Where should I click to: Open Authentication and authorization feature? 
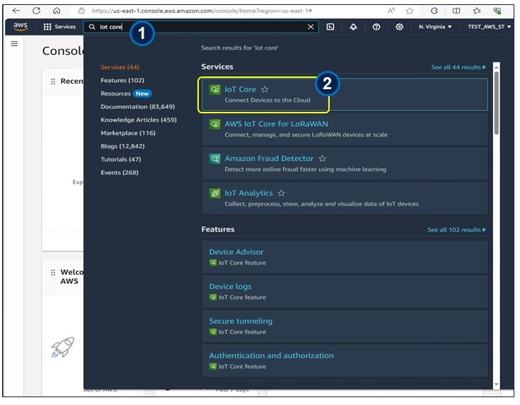tap(271, 355)
